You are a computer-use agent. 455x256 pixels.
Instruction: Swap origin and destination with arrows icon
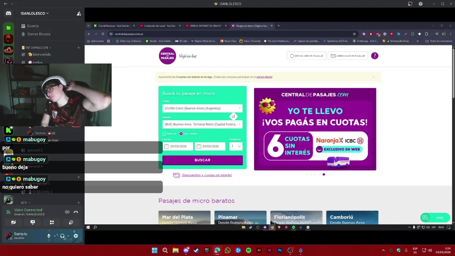tap(234, 116)
